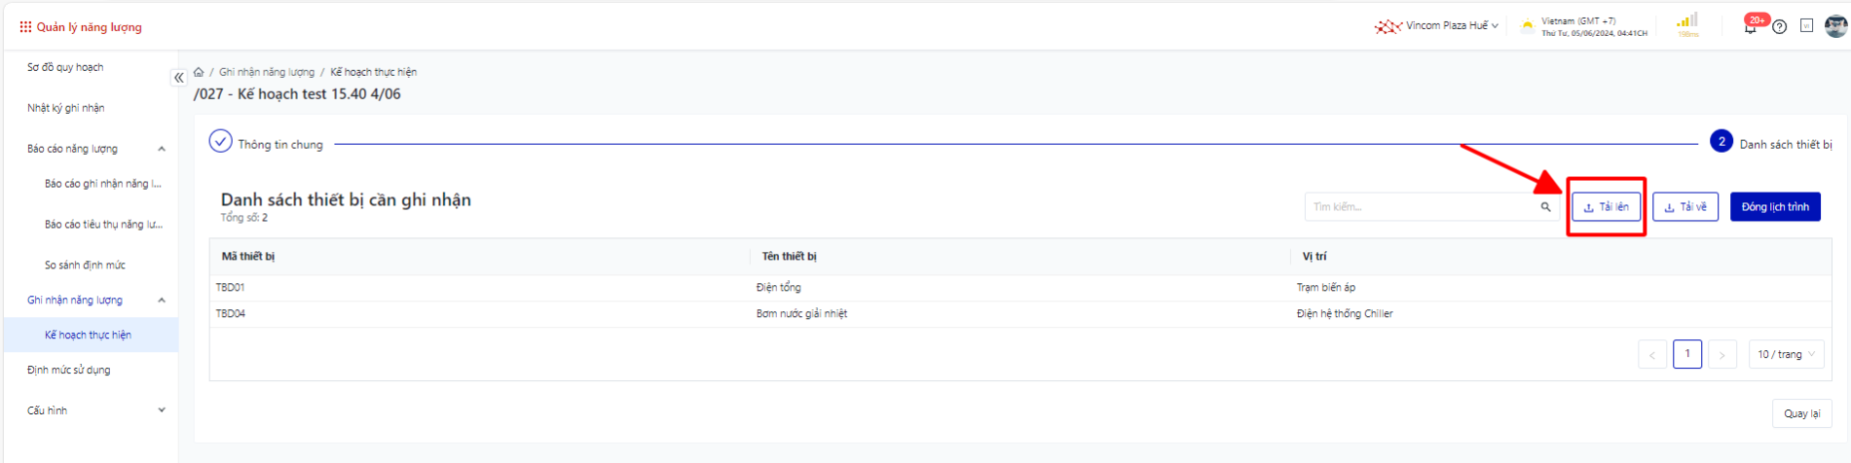Screen dimensions: 1851x463
Task: Click the Tải về download button
Action: click(x=1684, y=207)
